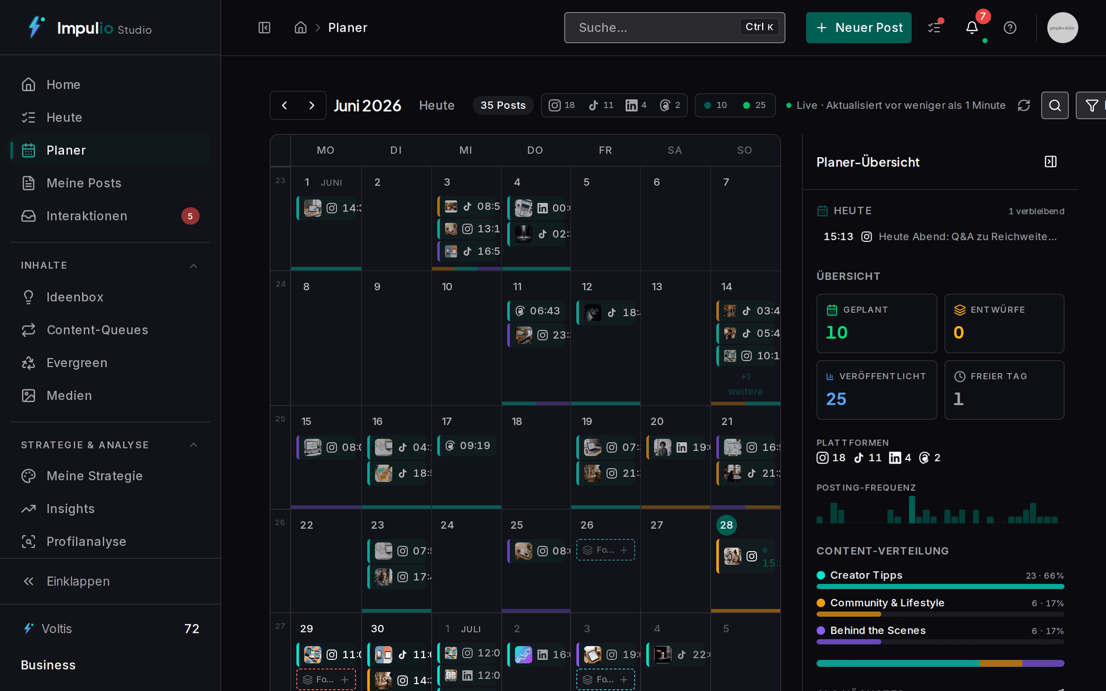
Task: Add post to Fo... slot on July 3
Action: click(x=605, y=679)
